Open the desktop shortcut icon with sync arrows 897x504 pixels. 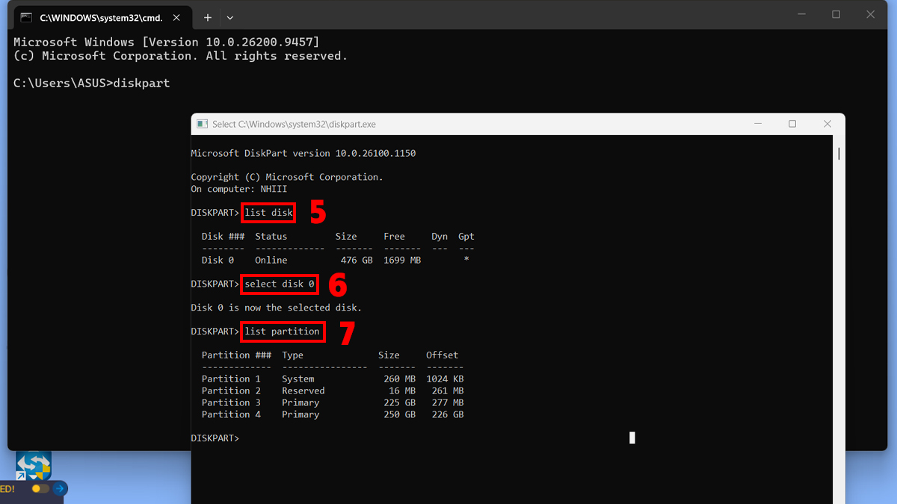[34, 464]
